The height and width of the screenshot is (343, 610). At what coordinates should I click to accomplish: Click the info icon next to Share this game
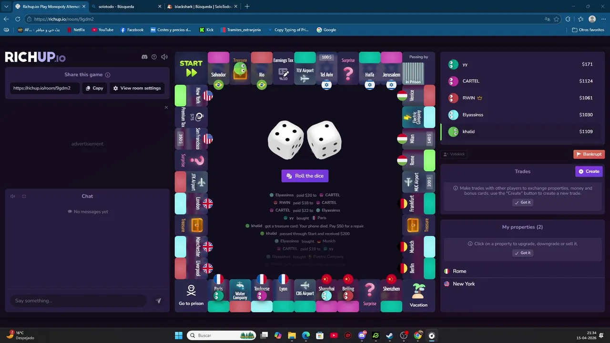(108, 75)
